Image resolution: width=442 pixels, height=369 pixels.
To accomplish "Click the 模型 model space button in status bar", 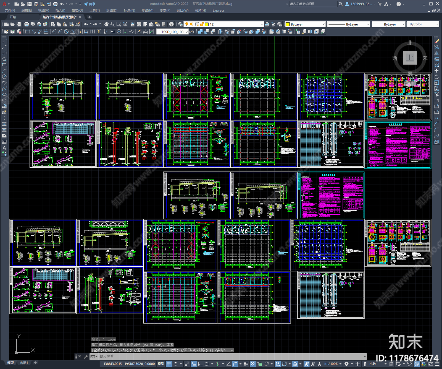I will click(x=161, y=364).
